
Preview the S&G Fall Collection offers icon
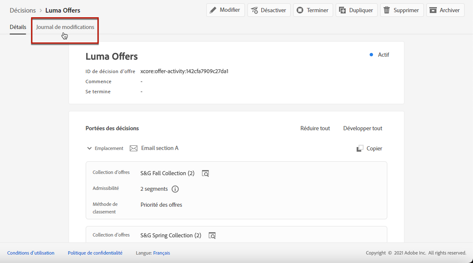point(205,174)
